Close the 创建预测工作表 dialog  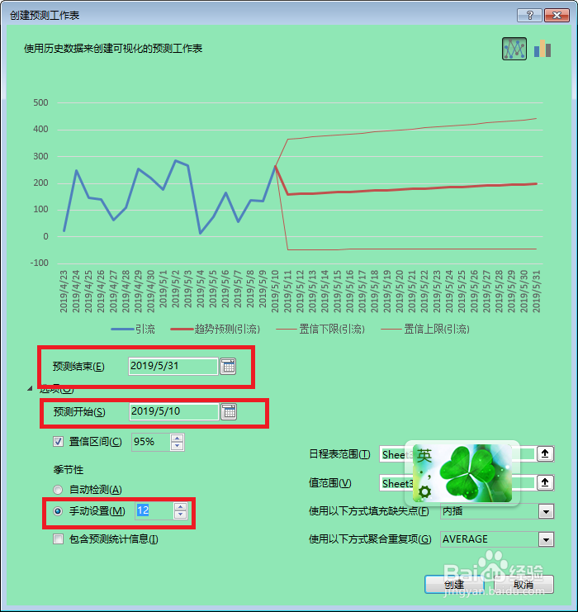coord(557,15)
